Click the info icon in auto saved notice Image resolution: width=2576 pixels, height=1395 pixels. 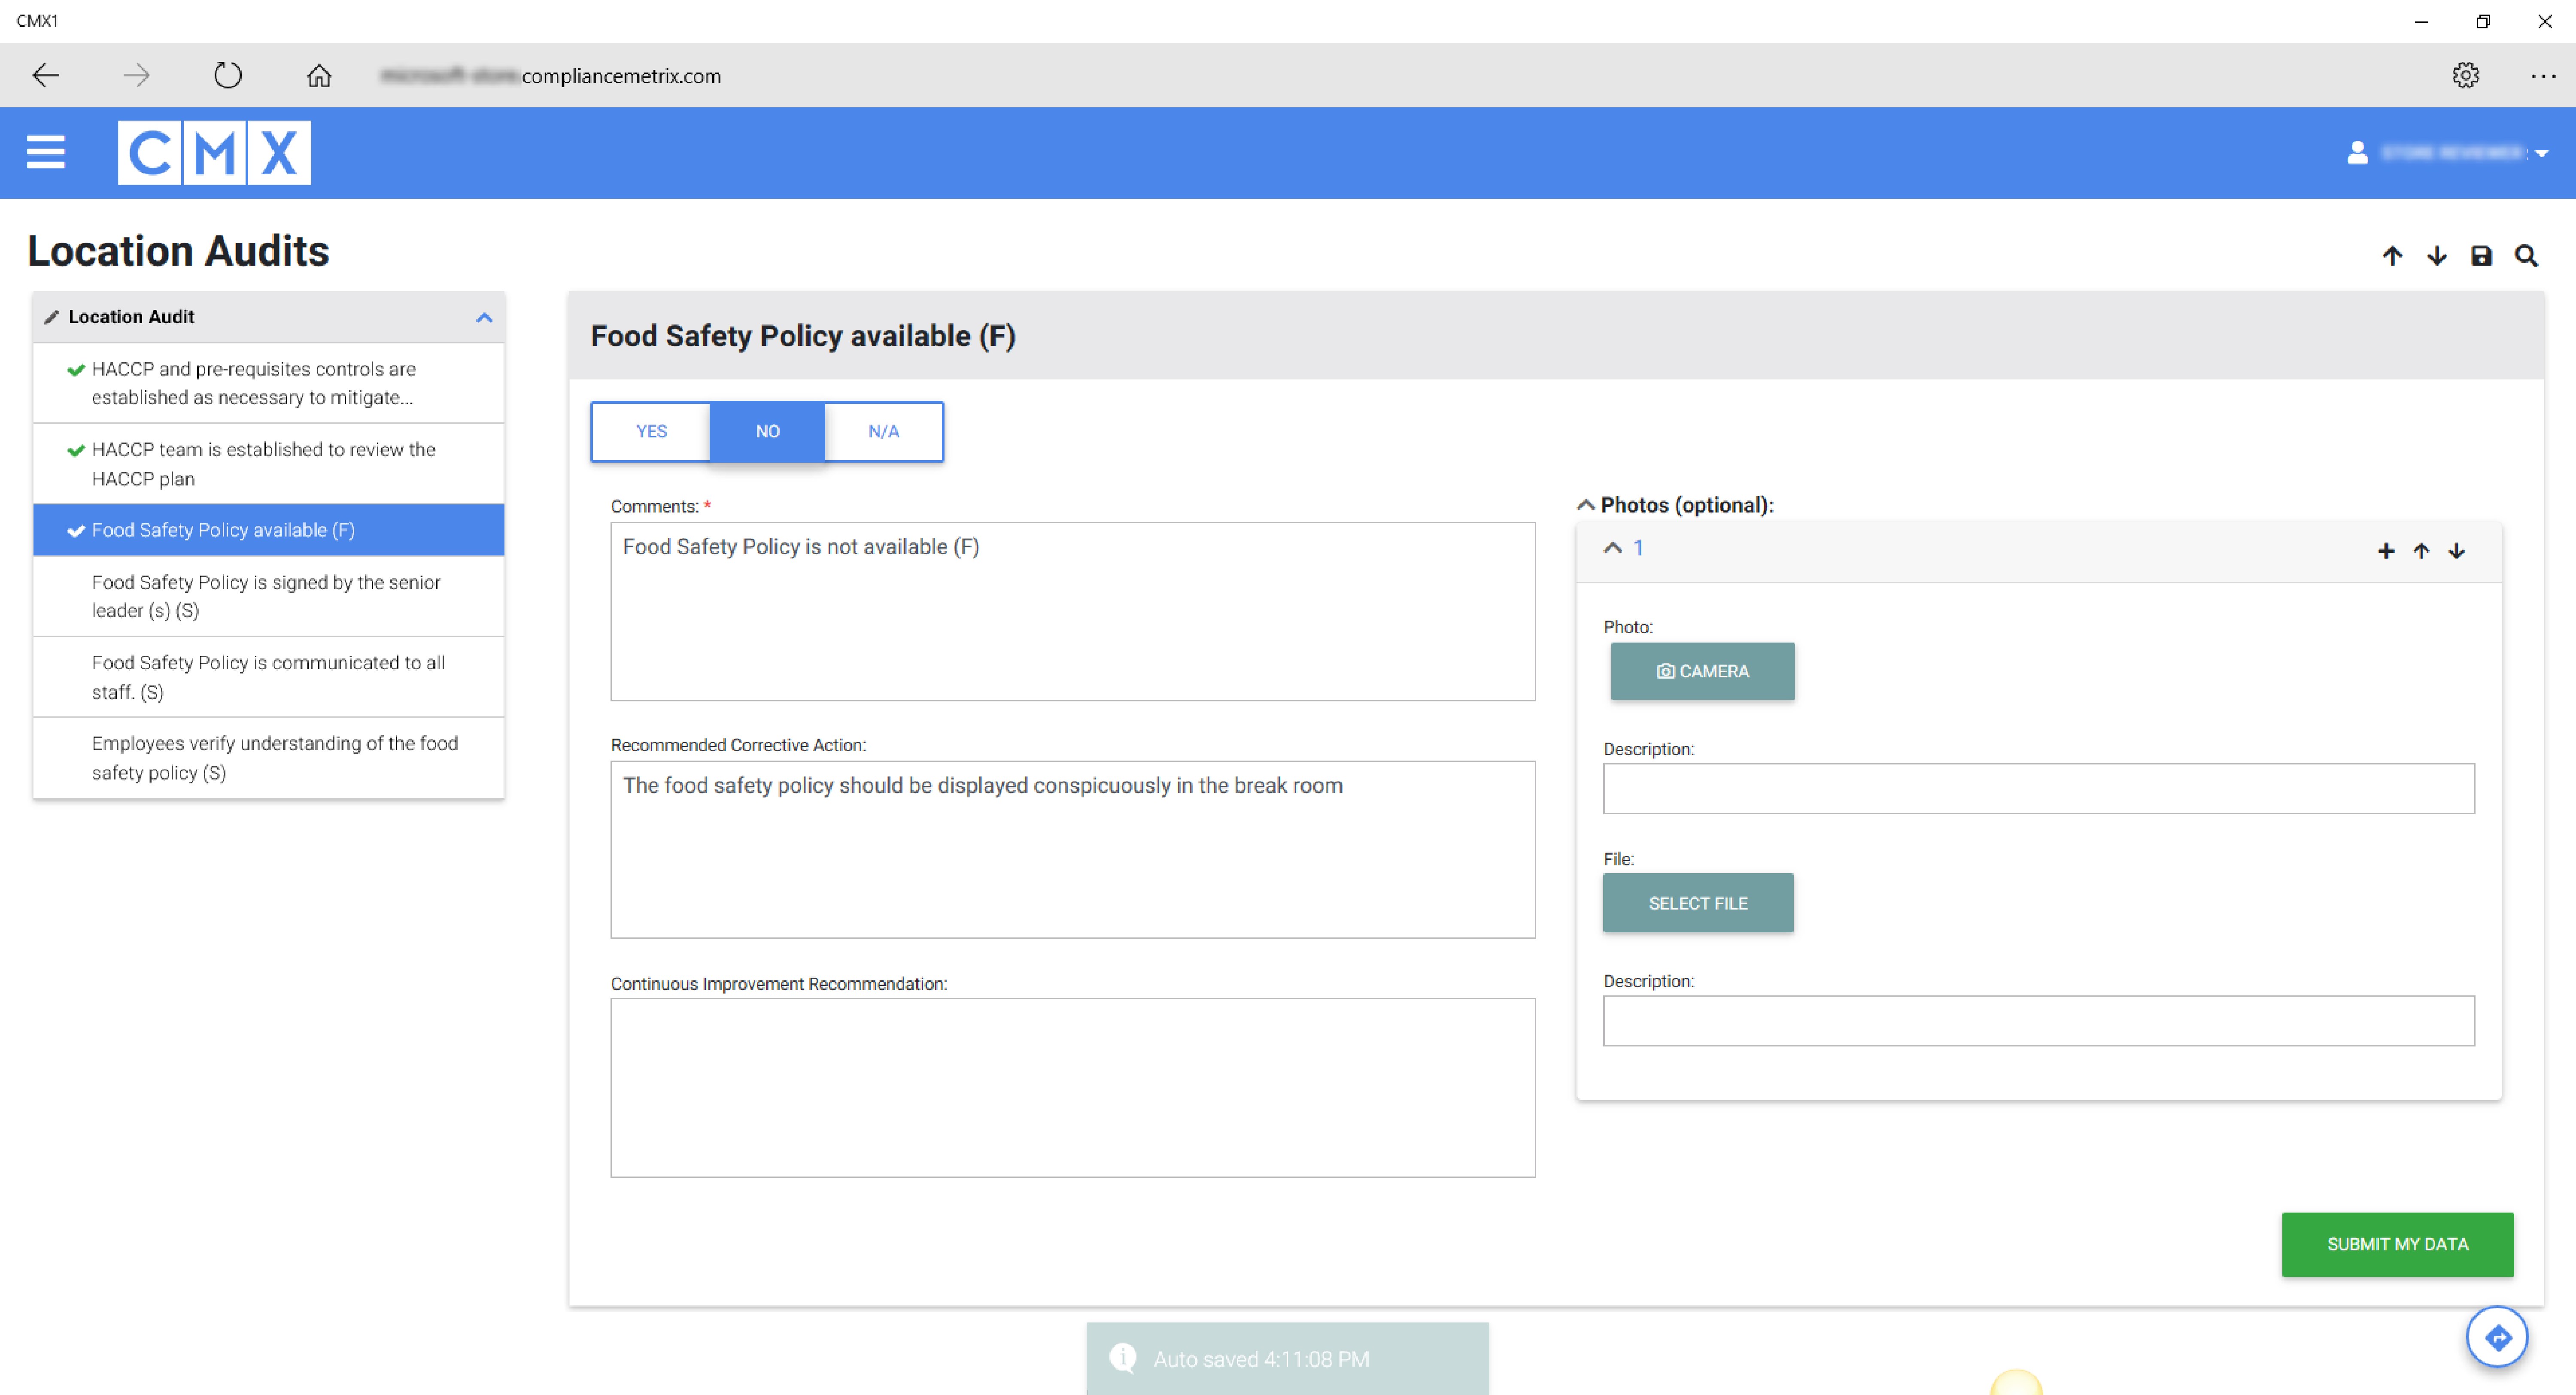pyautogui.click(x=1123, y=1358)
